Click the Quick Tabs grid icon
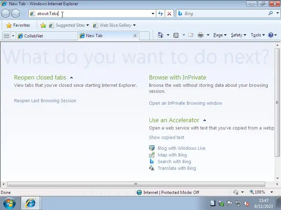 (x=7, y=36)
